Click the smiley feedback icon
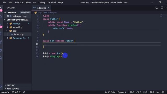The image size is (167, 94). (163, 92)
